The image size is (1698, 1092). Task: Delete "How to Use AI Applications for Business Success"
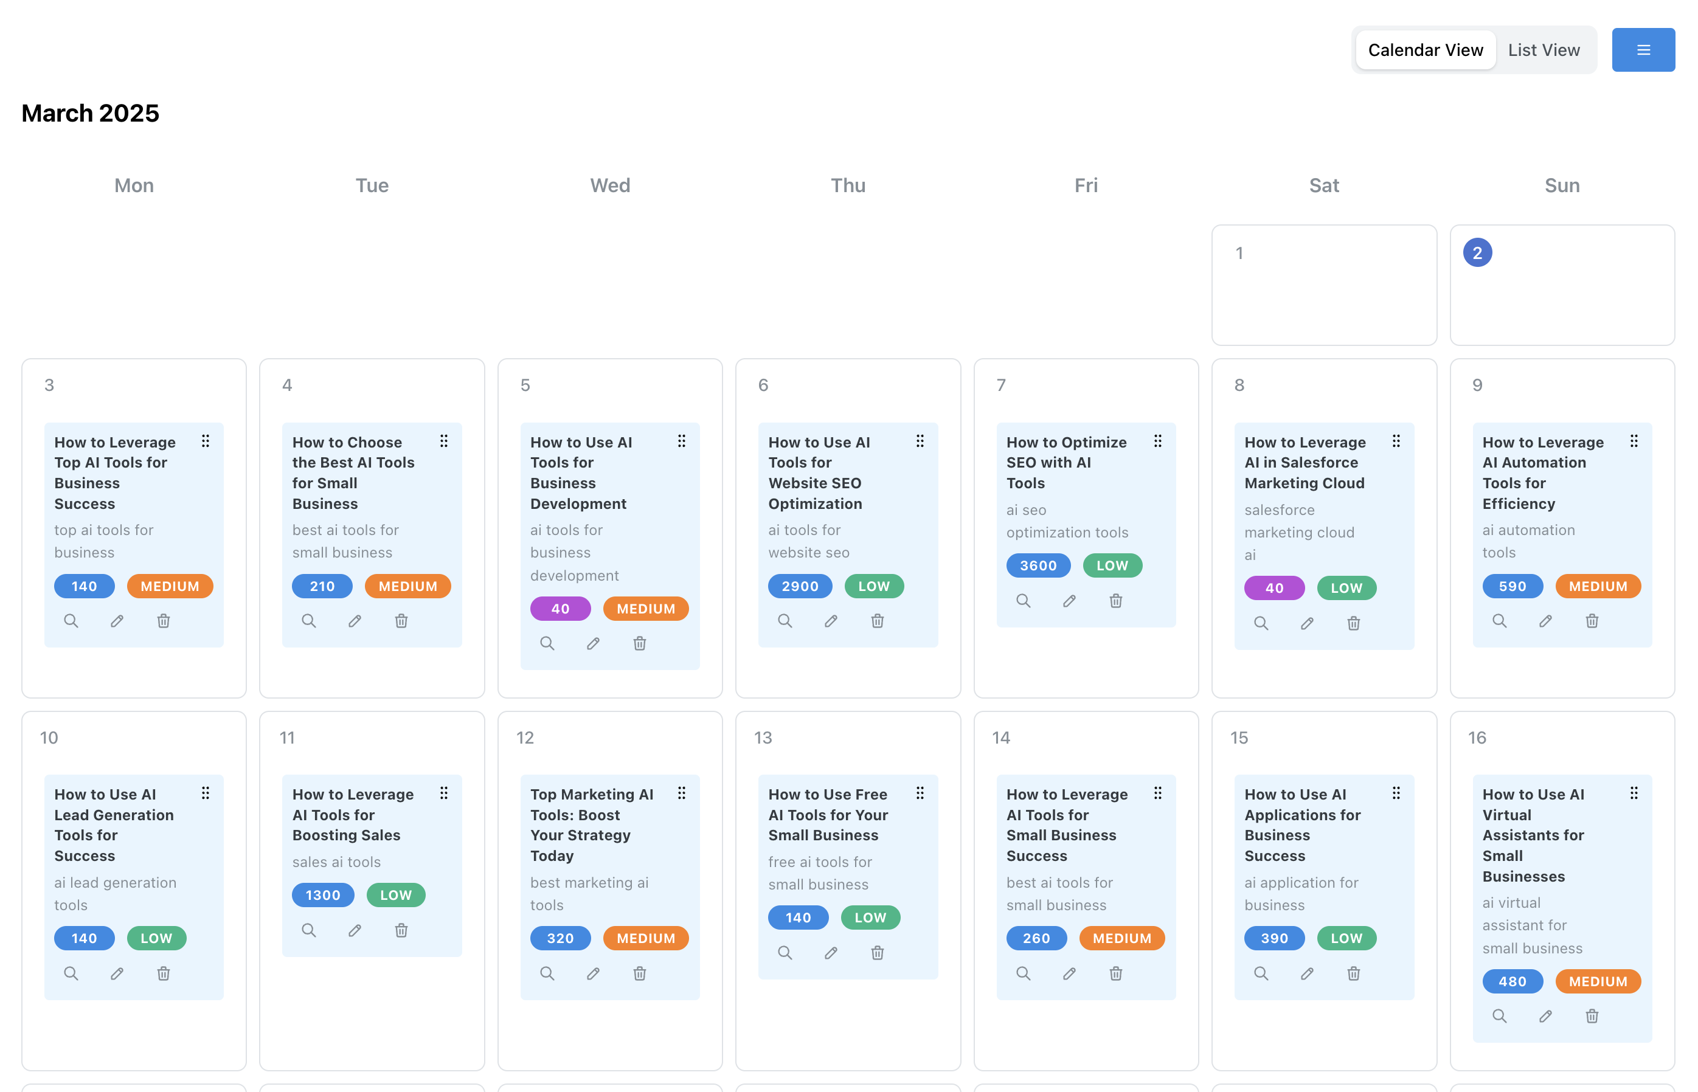coord(1353,973)
